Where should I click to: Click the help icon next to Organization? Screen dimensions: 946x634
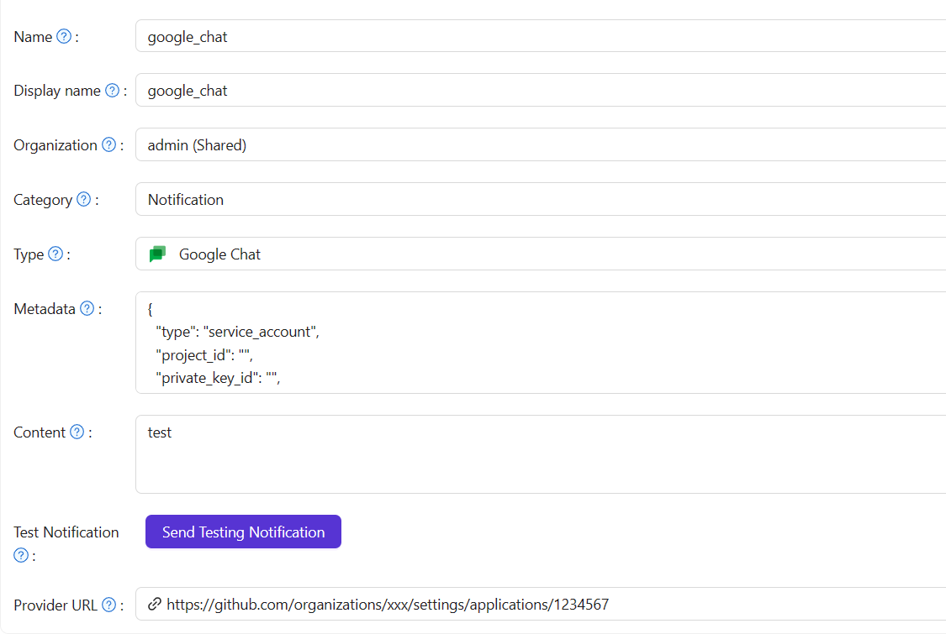[108, 144]
